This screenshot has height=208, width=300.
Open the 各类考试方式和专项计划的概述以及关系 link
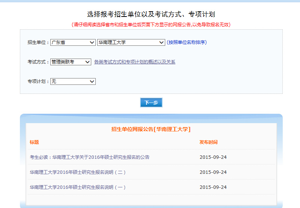click(x=134, y=62)
